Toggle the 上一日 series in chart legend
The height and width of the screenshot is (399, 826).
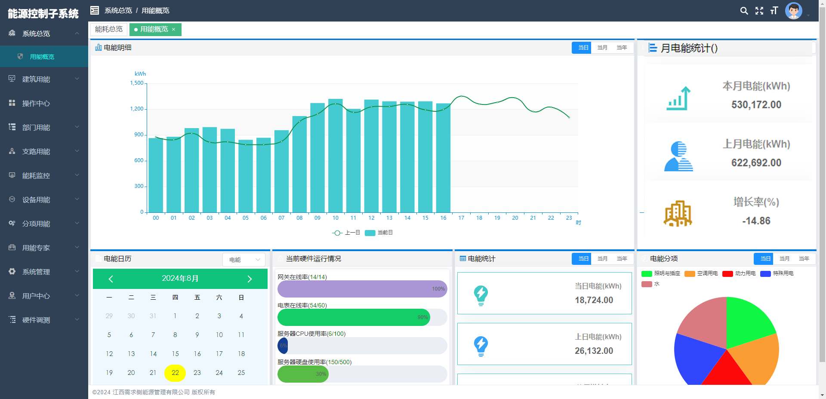tap(346, 233)
